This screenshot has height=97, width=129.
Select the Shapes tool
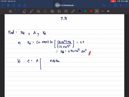38,11
